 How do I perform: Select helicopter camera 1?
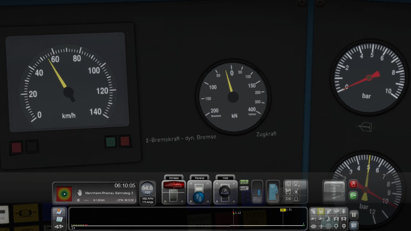(x=313, y=219)
